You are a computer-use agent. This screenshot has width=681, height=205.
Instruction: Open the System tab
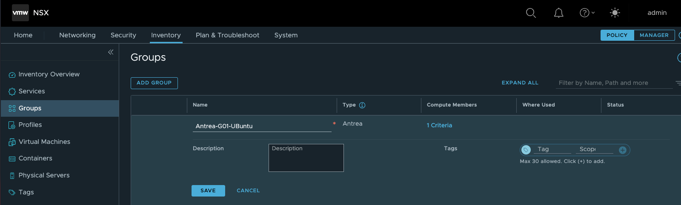286,35
